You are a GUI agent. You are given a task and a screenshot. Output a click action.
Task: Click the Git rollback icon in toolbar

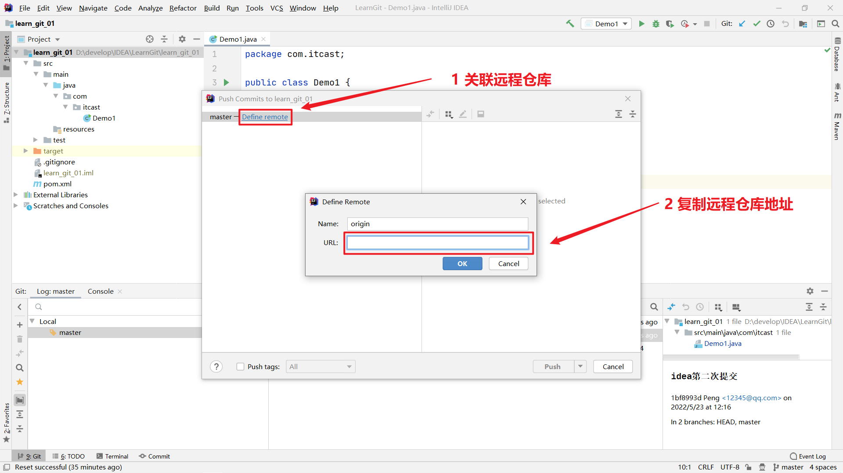tap(785, 24)
